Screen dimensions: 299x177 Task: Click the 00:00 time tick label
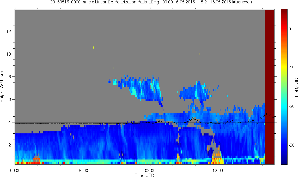click(x=15, y=170)
